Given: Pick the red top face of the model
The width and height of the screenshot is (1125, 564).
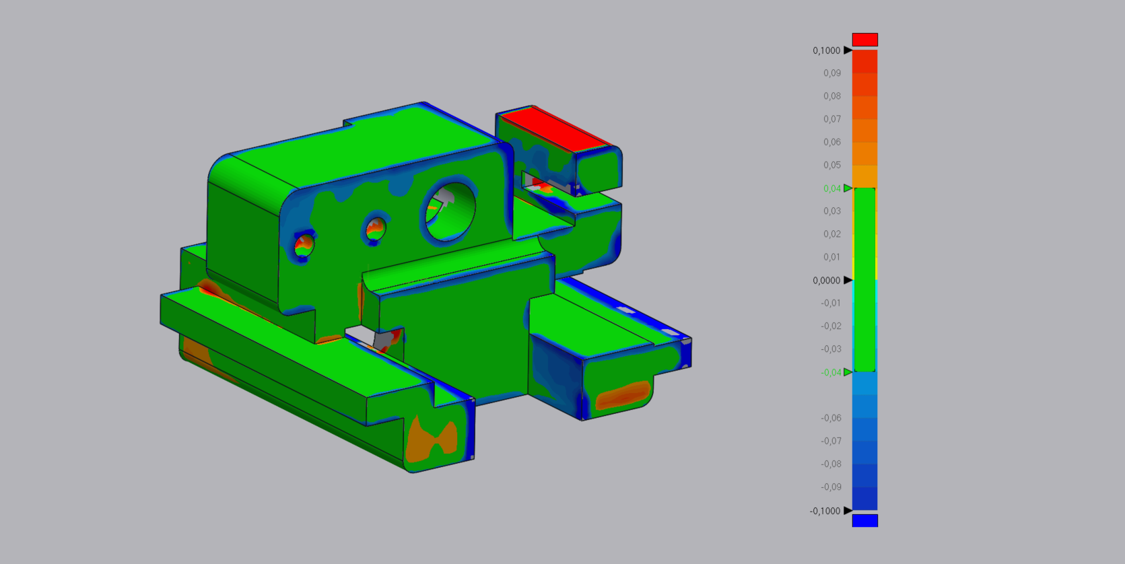Looking at the screenshot, I should [555, 128].
